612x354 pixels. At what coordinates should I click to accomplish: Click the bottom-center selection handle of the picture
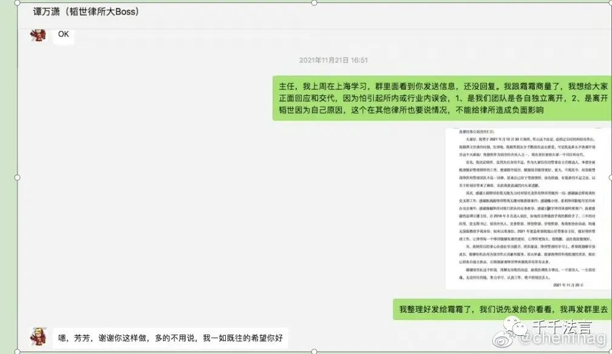pyautogui.click(x=314, y=352)
